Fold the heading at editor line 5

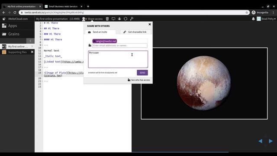42,34
